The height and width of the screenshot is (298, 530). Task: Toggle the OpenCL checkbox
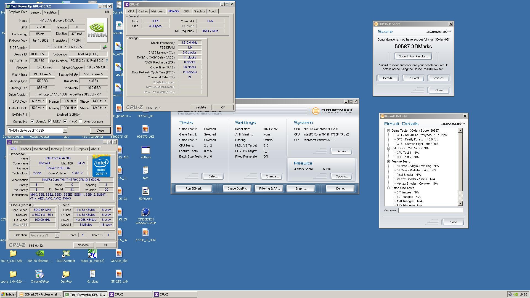pos(32,121)
